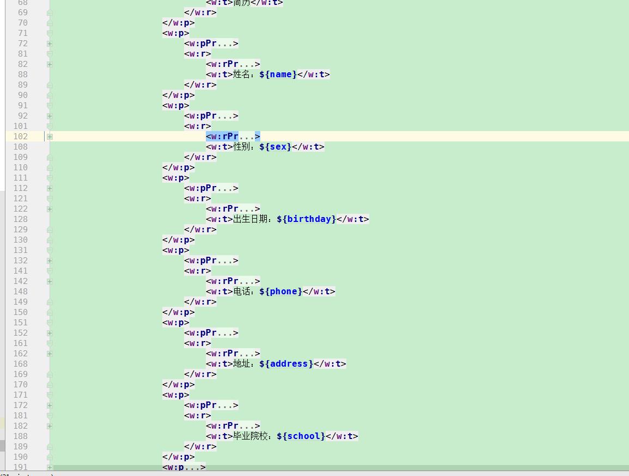The width and height of the screenshot is (629, 476).
Task: Click the closing </w:r> tag on line 69
Action: click(200, 13)
